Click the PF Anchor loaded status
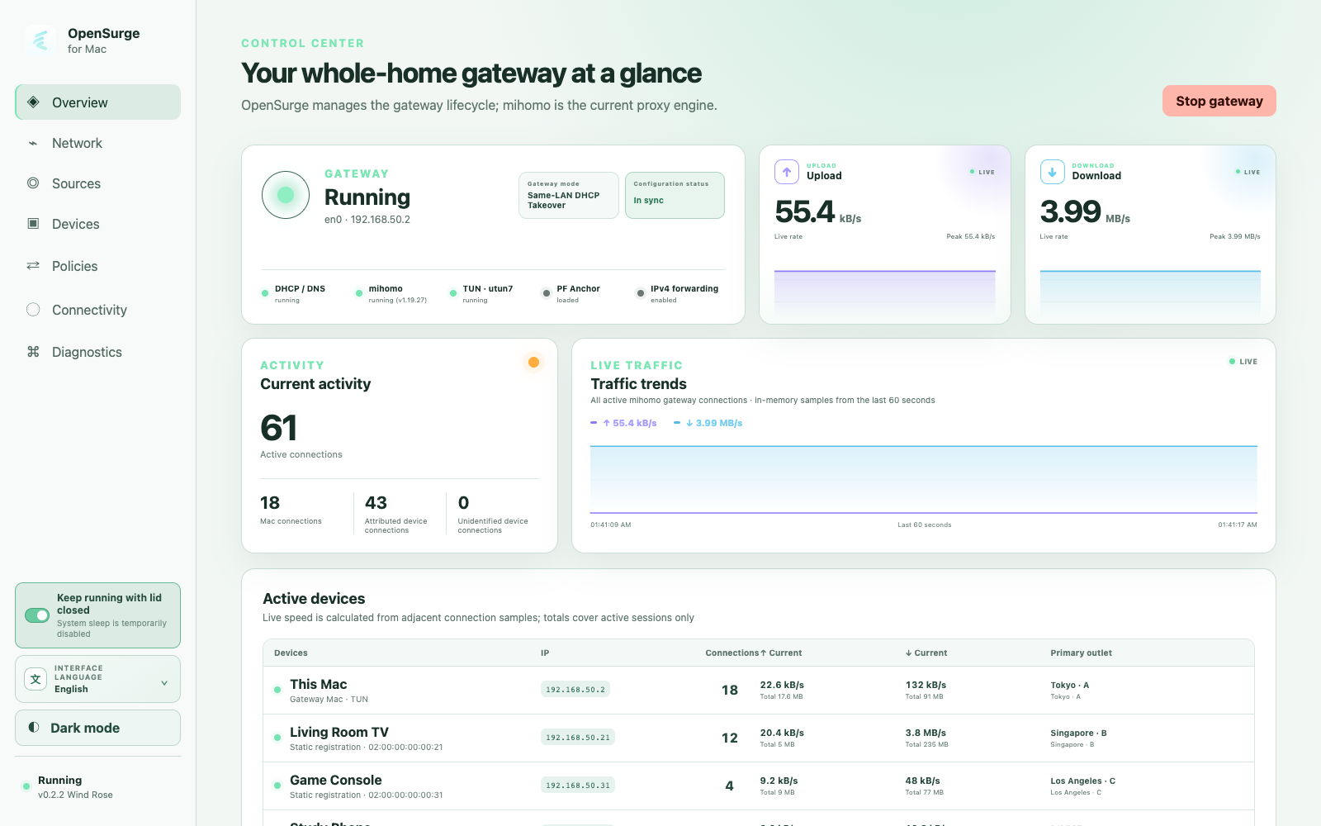The image size is (1321, 826). [571, 294]
